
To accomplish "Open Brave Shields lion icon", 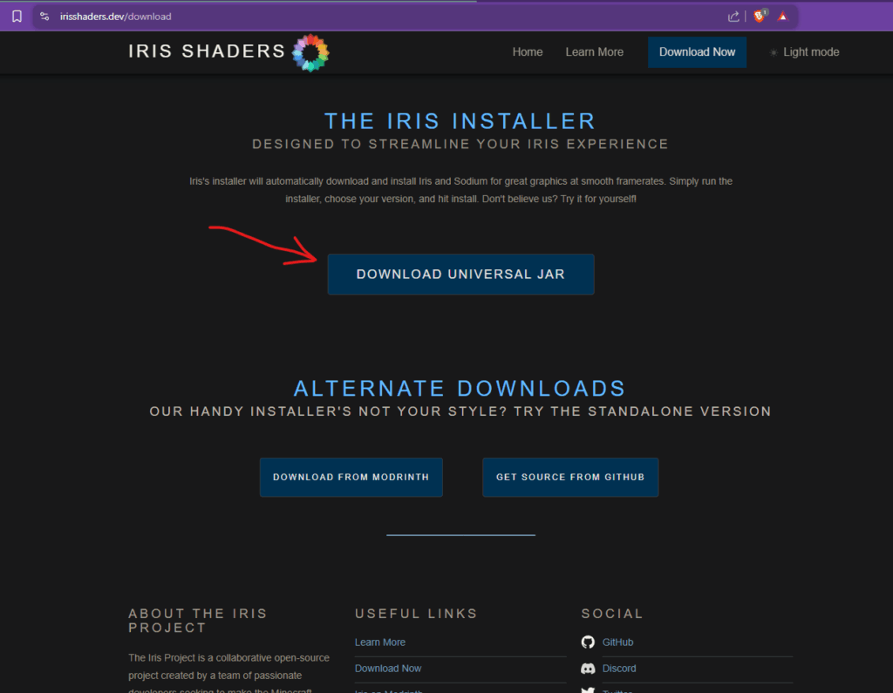I will (x=759, y=16).
